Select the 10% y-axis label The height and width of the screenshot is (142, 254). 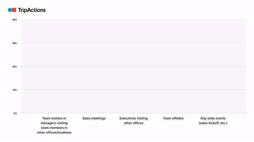pyautogui.click(x=15, y=90)
